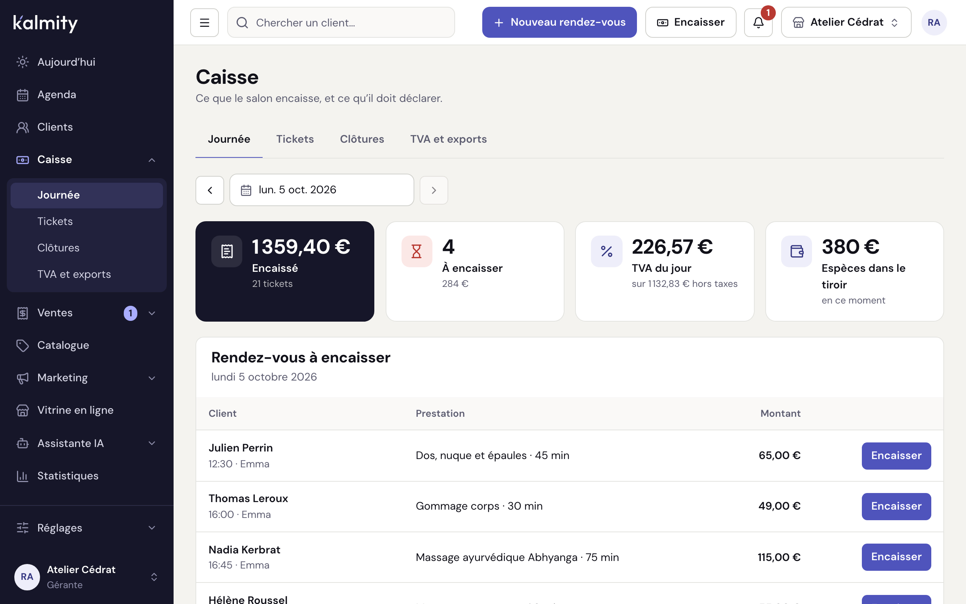This screenshot has height=604, width=966.
Task: Open Agenda in sidebar
Action: 87,95
